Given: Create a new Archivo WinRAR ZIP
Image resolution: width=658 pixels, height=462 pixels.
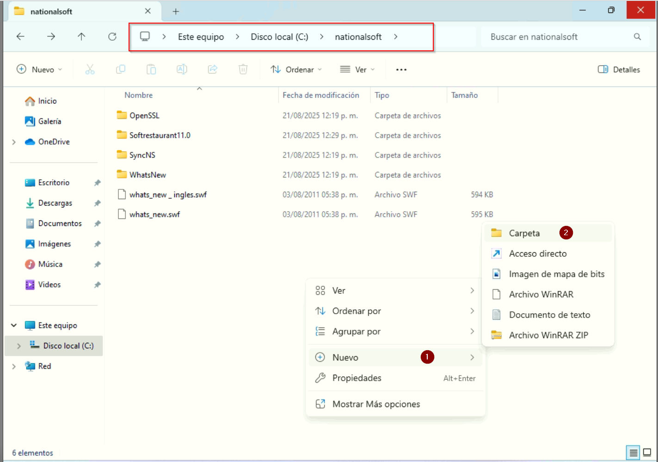Looking at the screenshot, I should [x=548, y=335].
